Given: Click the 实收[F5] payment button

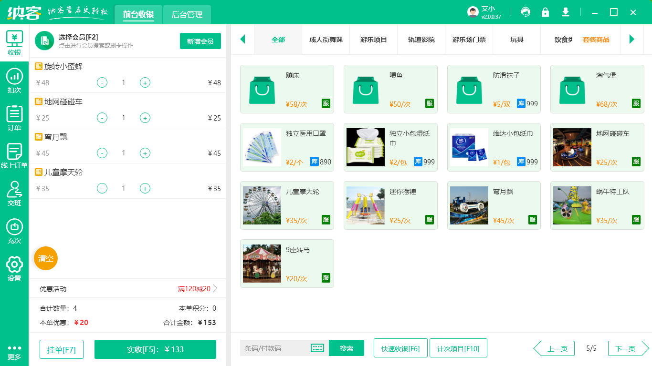Looking at the screenshot, I should 155,349.
